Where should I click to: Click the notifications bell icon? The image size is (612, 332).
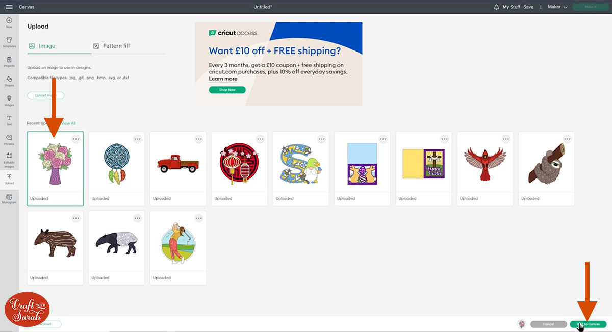coord(496,7)
